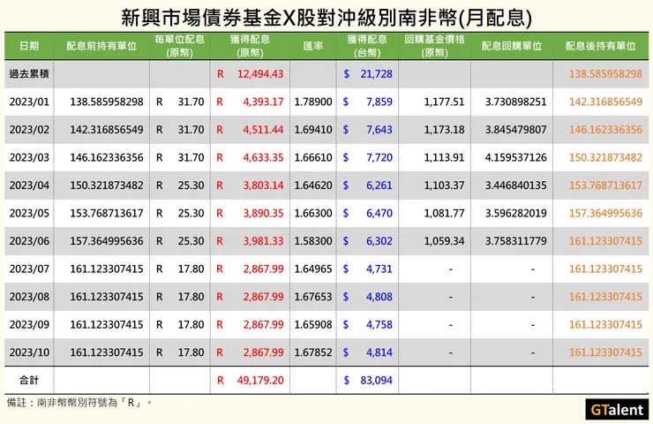Viewport: 653px width, 424px height.
Task: Click the TWD amount 7,859
Action: point(379,102)
